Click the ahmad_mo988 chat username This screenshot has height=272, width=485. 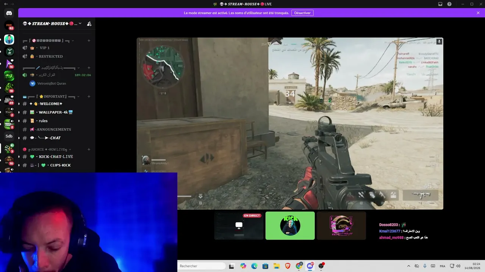391,238
